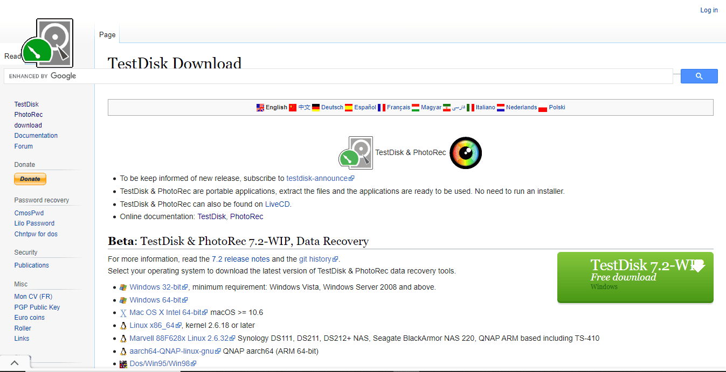
Task: Click the PhotoRec colorful eye icon
Action: pos(466,153)
